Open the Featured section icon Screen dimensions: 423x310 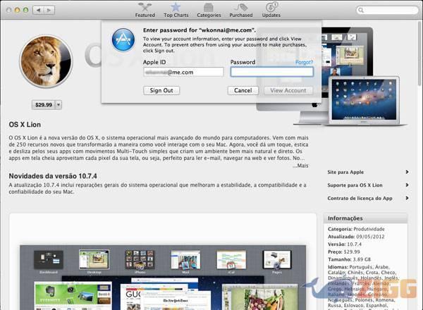tap(145, 7)
